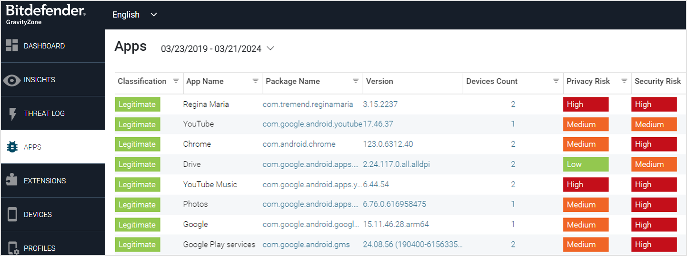This screenshot has height=256, width=687.
Task: Click the Photos app name cell
Action: point(196,204)
